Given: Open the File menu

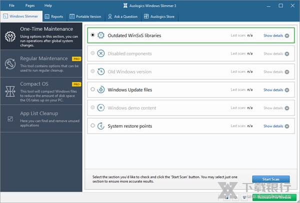Looking at the screenshot, I should (11, 5).
